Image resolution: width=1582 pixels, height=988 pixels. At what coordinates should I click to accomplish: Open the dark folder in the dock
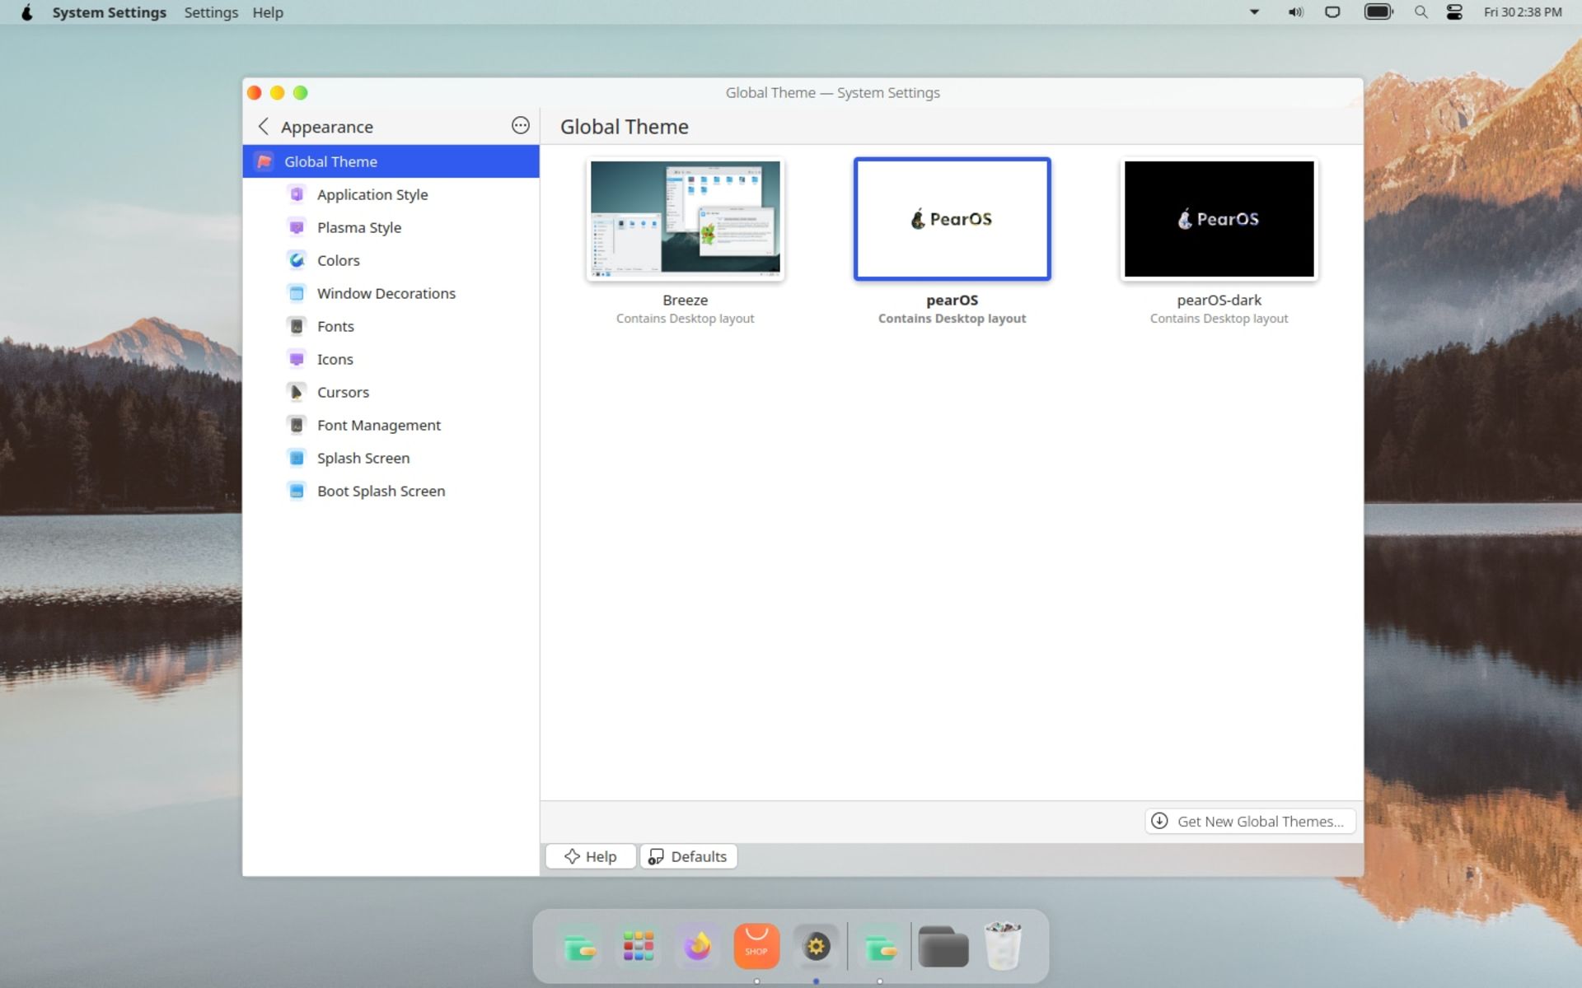(943, 946)
